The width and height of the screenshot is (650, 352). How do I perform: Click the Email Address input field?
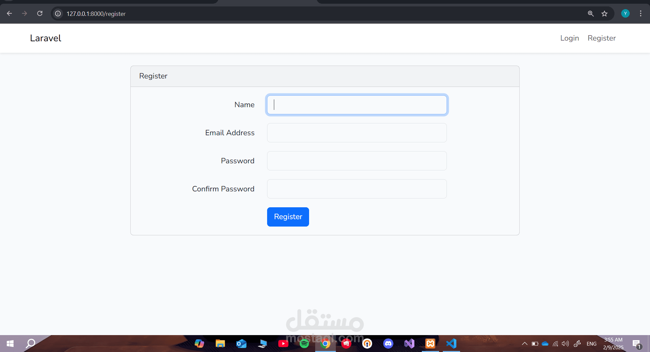[x=357, y=133]
